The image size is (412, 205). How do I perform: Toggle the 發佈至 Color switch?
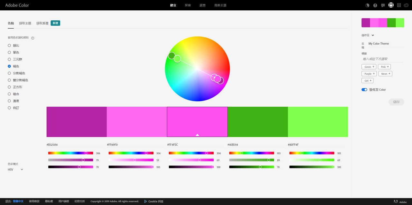click(x=364, y=90)
